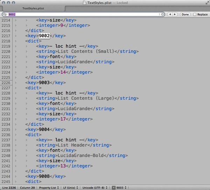Click the loc hint key on line 2228
Image resolution: width=210 pixels, height=190 pixels.
(x=66, y=93)
